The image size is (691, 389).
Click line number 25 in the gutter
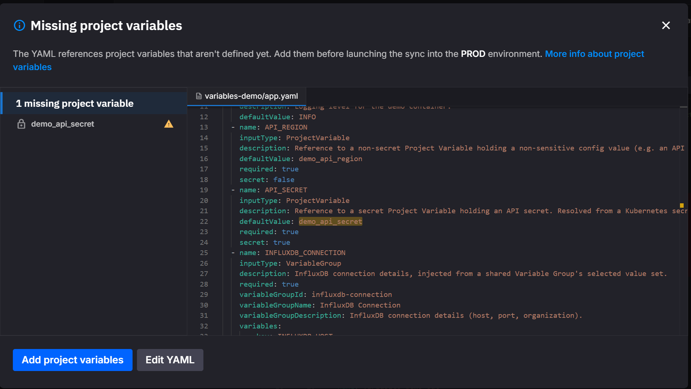pyautogui.click(x=204, y=253)
